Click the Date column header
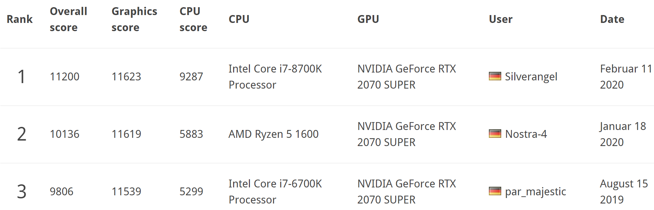The image size is (654, 210). 612,19
